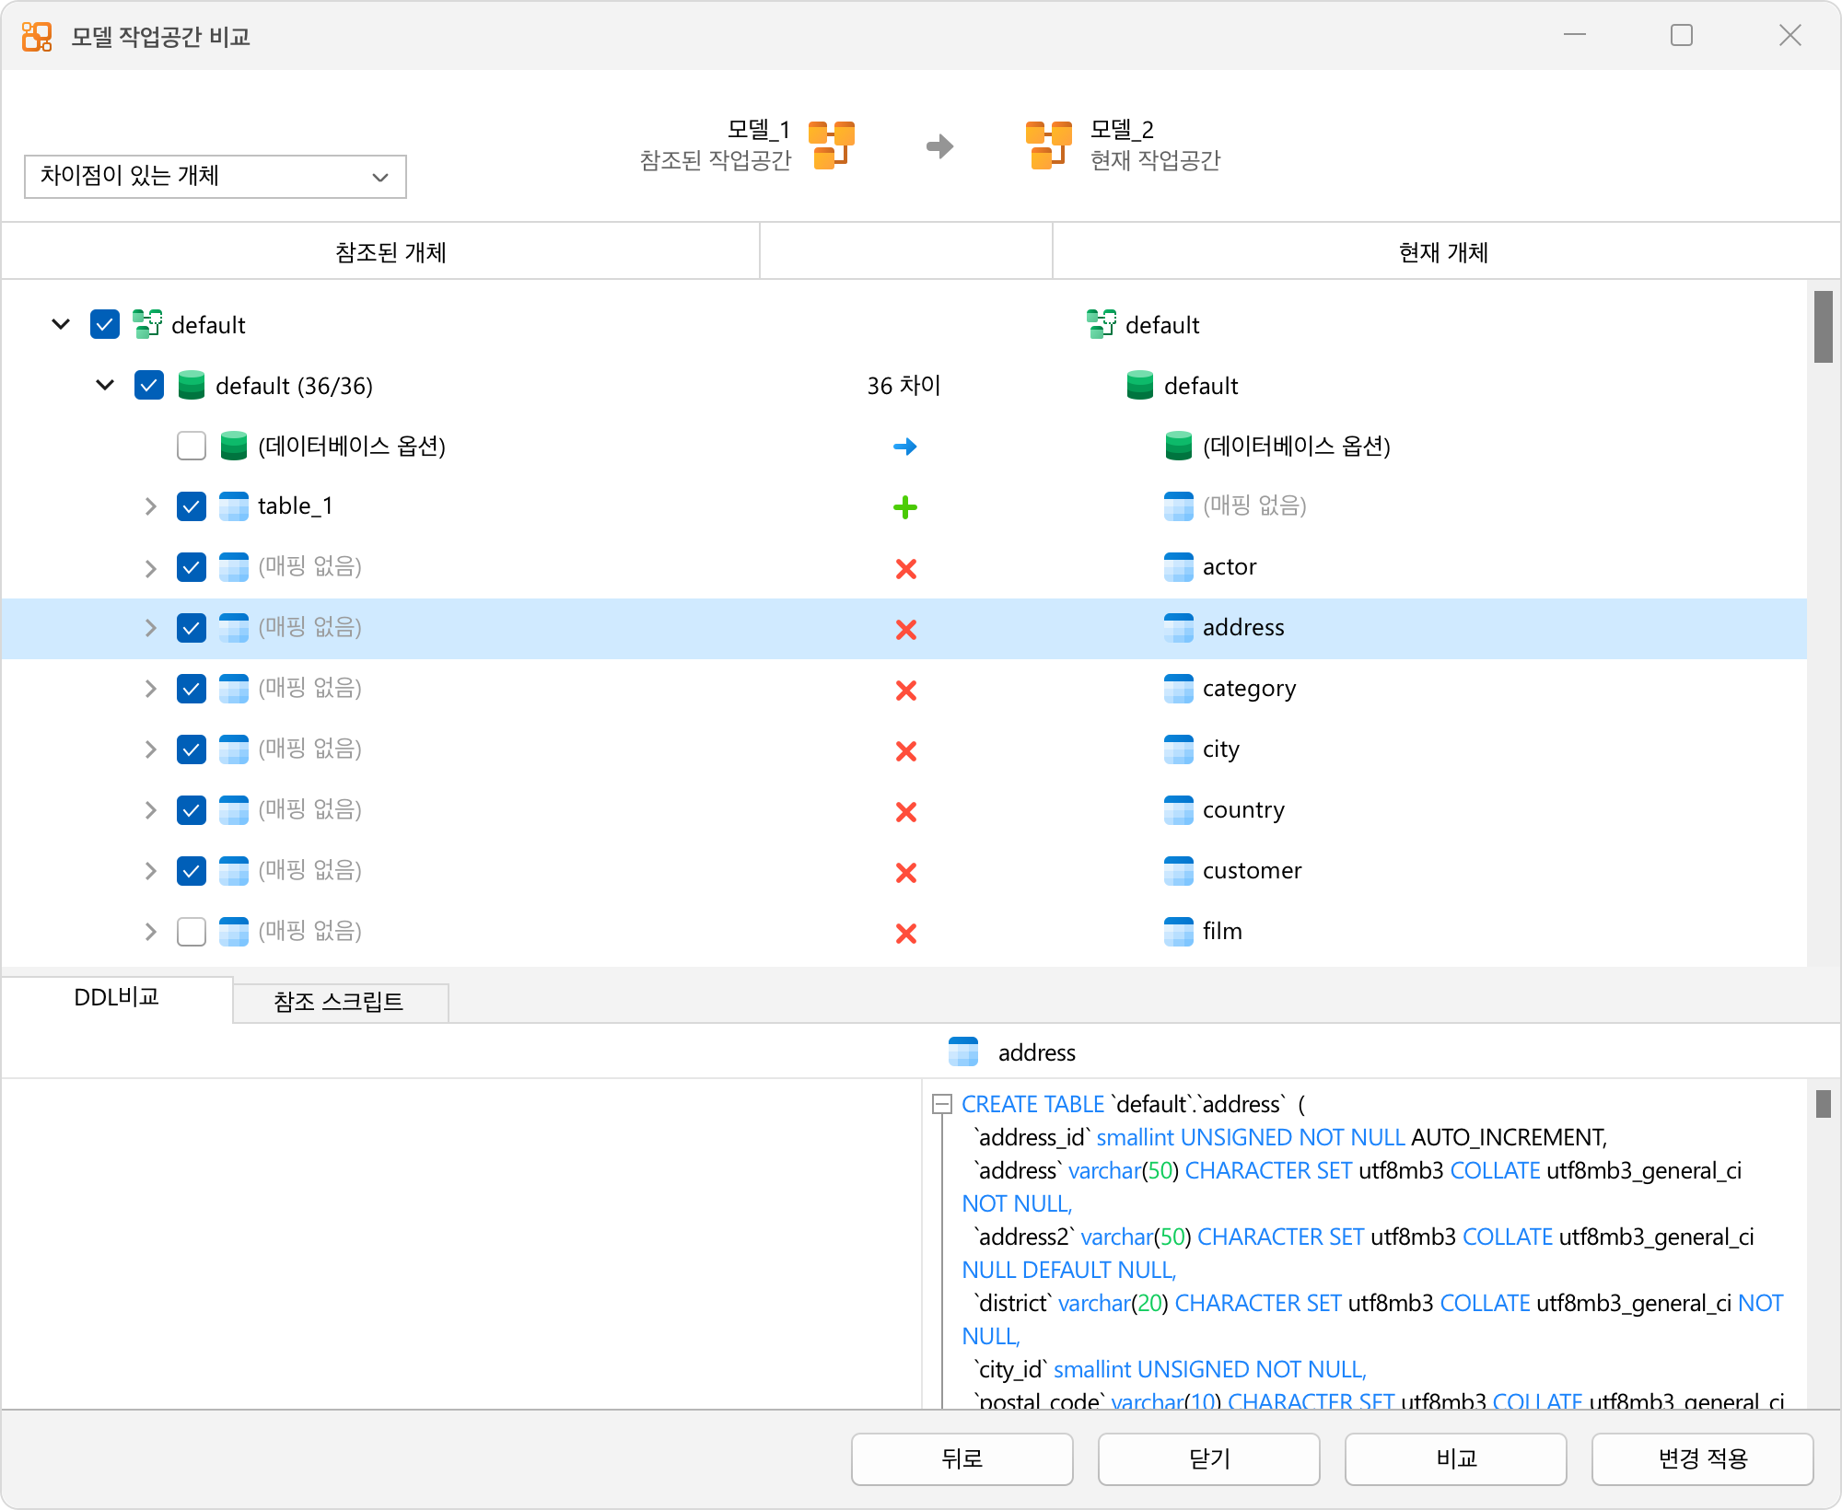Click the 뒤로 button
The height and width of the screenshot is (1510, 1842).
(x=962, y=1458)
